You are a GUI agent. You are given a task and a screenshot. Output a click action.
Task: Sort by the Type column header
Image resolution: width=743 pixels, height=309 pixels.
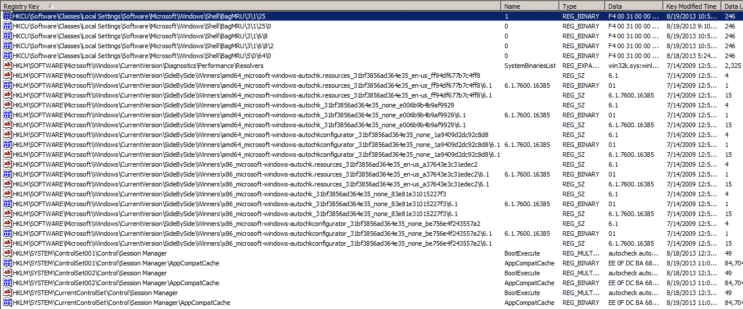(582, 6)
